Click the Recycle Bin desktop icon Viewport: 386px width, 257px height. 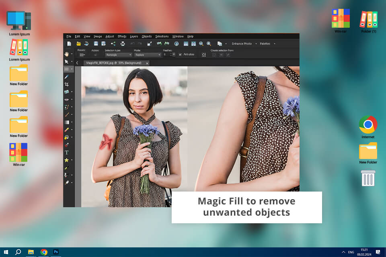pyautogui.click(x=368, y=178)
